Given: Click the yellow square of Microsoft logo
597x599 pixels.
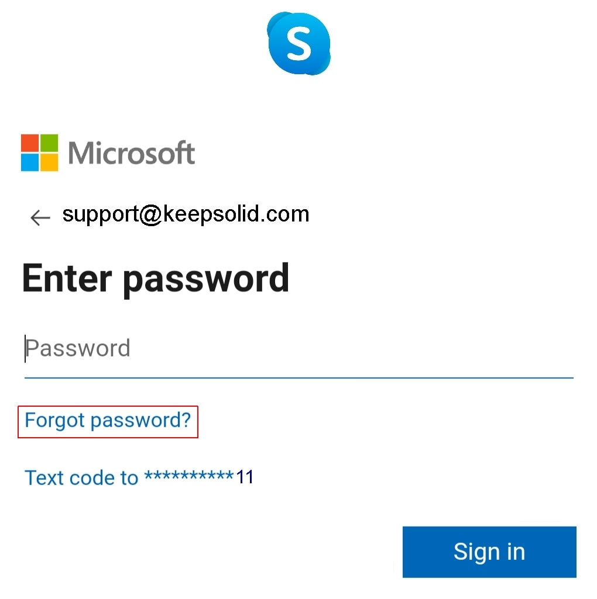Looking at the screenshot, I should pos(49,162).
